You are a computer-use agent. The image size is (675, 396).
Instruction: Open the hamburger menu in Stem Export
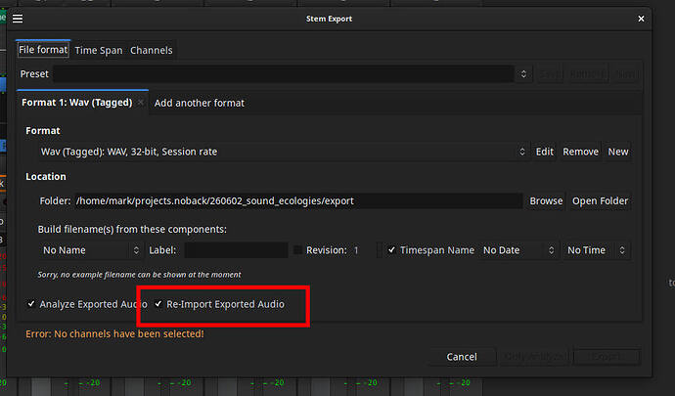click(18, 19)
